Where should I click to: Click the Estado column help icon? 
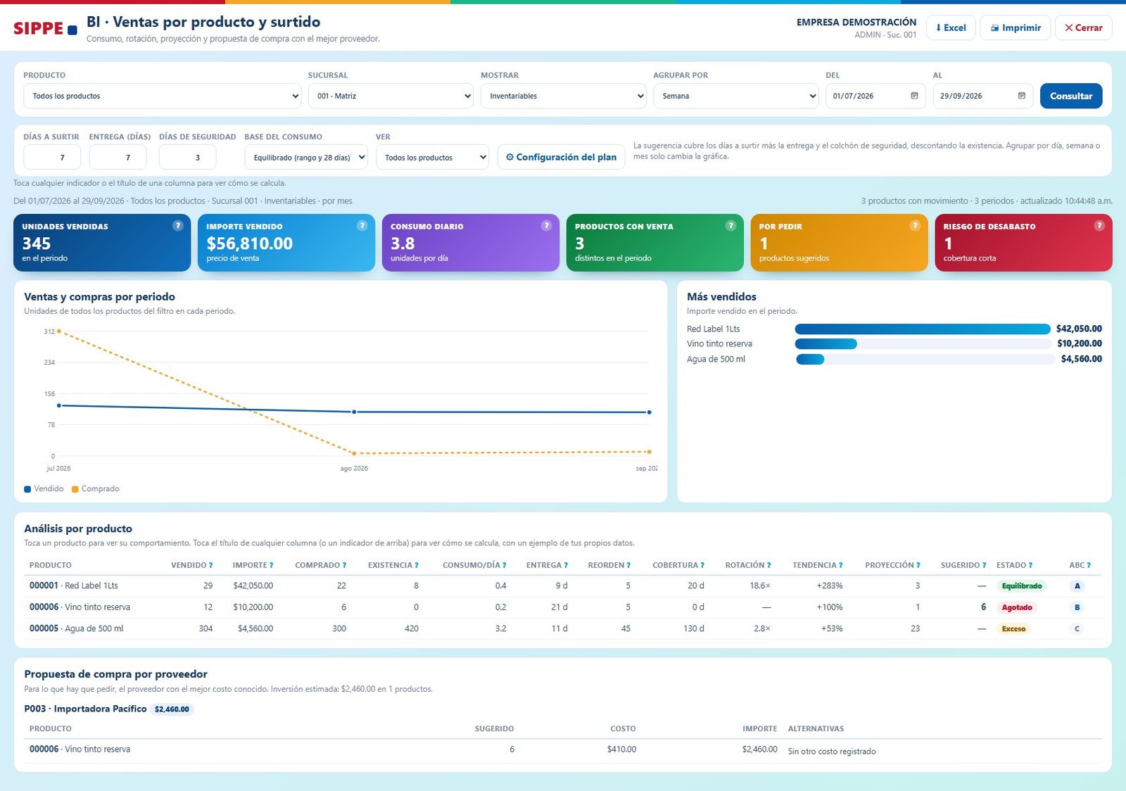pyautogui.click(x=1030, y=565)
